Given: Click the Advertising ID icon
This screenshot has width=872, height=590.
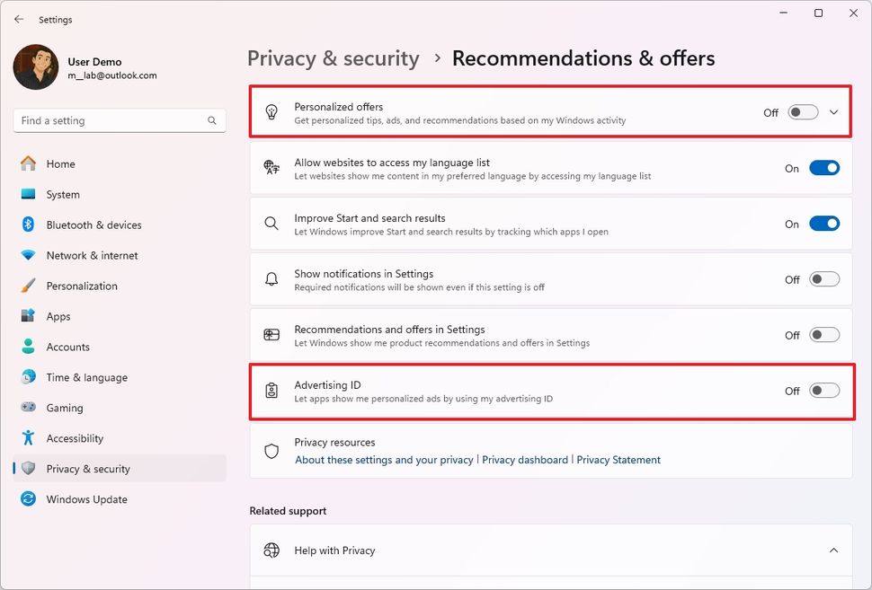Looking at the screenshot, I should [271, 390].
